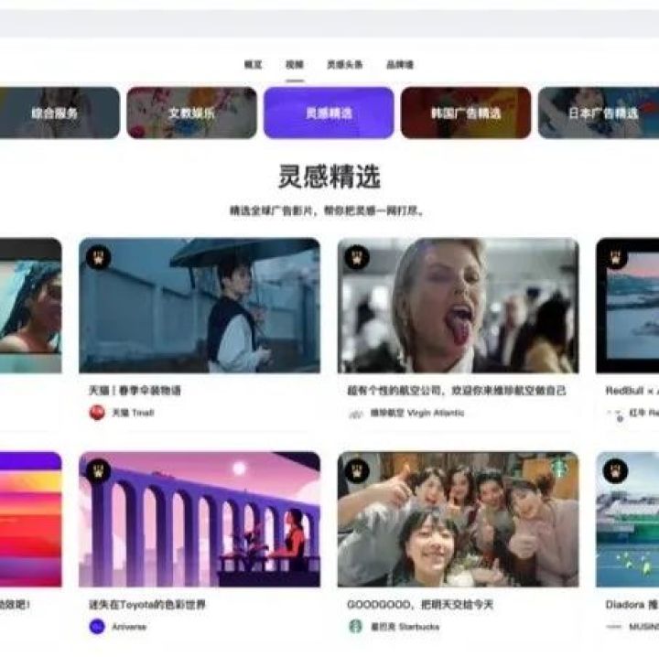Open the RedBull snowy landscape thumbnail
Image resolution: width=659 pixels, height=657 pixels.
pos(628,306)
